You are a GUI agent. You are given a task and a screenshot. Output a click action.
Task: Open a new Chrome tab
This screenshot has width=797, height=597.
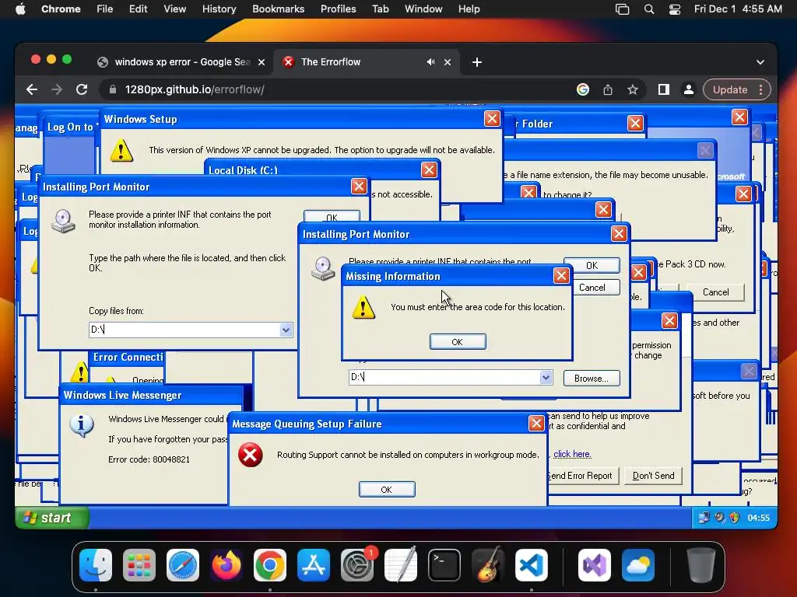pos(477,62)
